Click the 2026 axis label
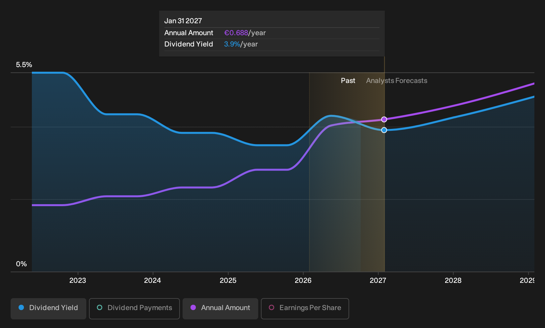 (x=303, y=281)
